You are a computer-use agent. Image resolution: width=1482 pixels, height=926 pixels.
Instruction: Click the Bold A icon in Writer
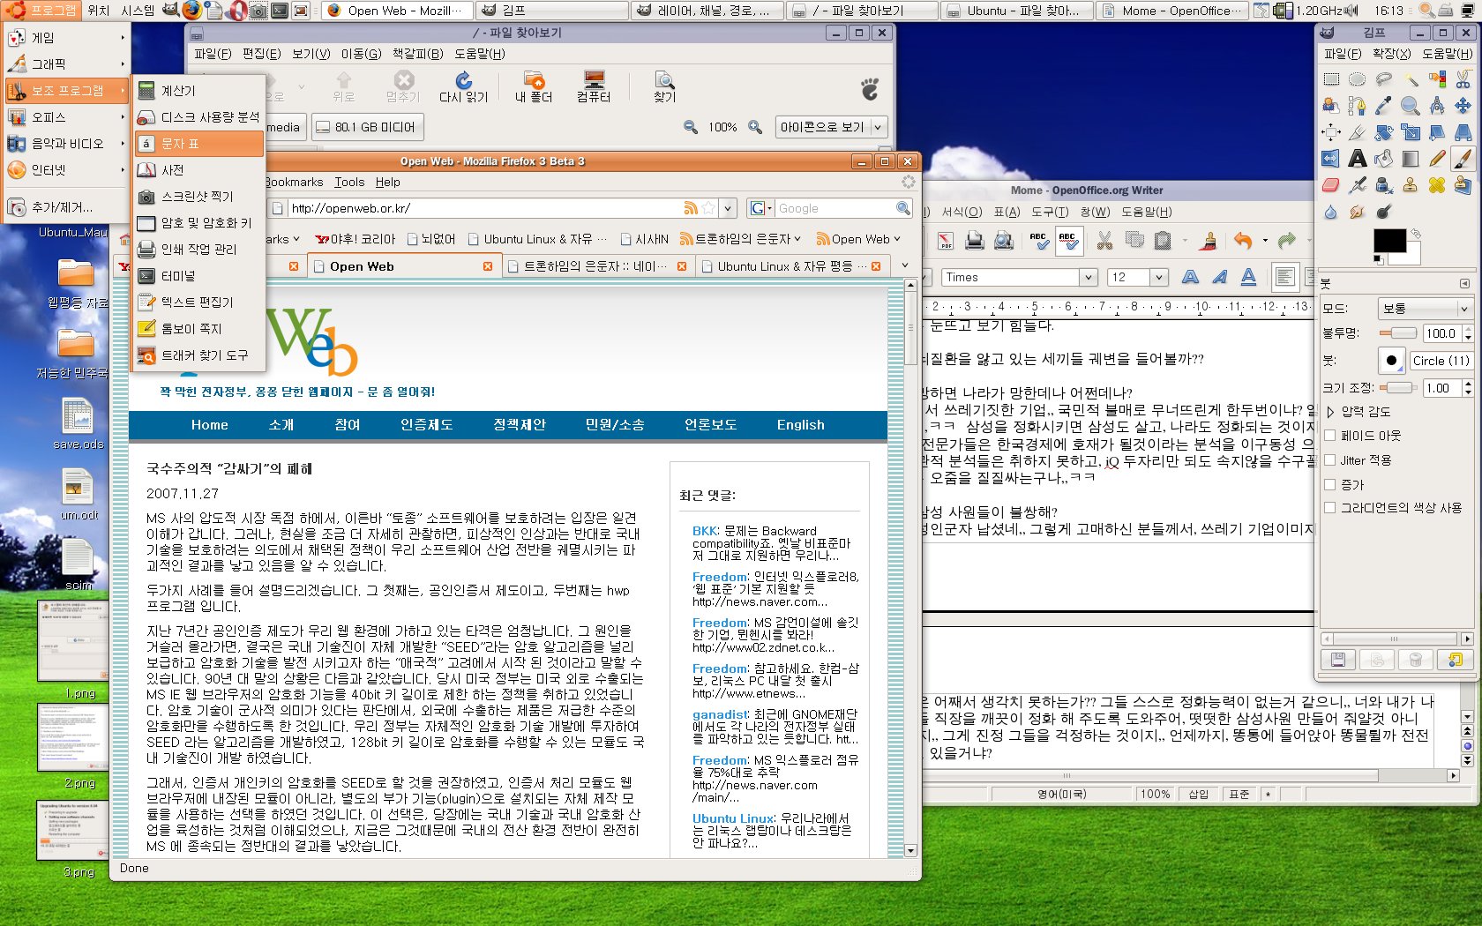[x=1190, y=277]
